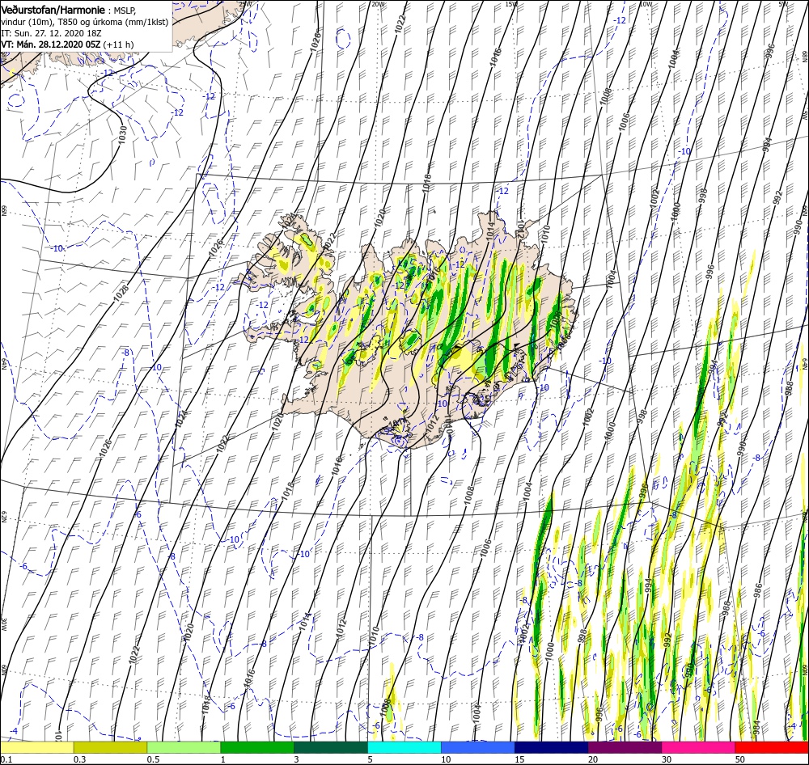Click the "1030" isobar label
809x765 pixels.
point(122,133)
